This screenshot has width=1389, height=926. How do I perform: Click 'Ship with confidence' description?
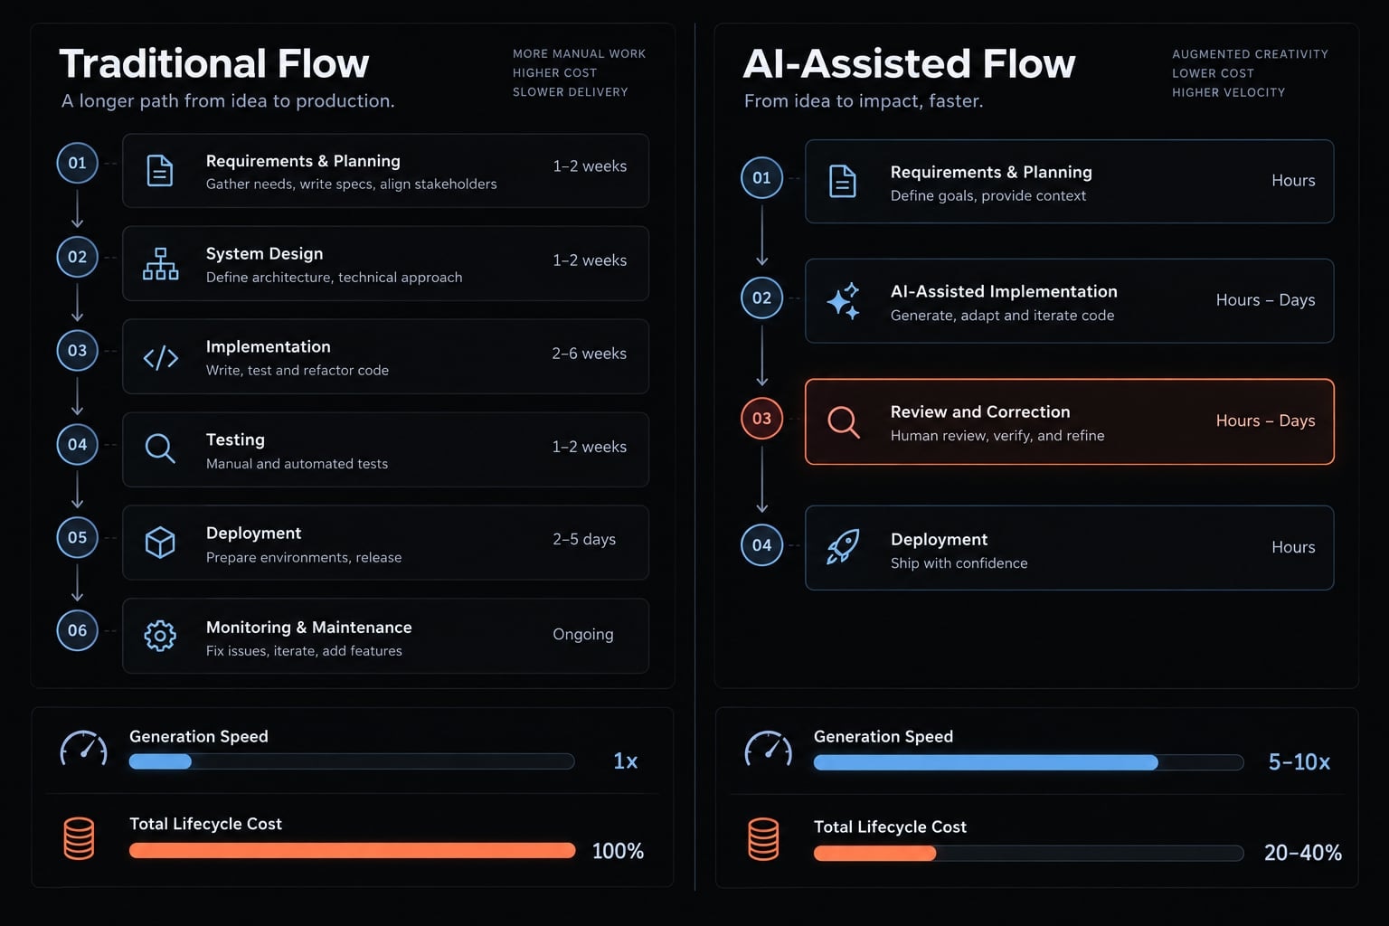[959, 563]
